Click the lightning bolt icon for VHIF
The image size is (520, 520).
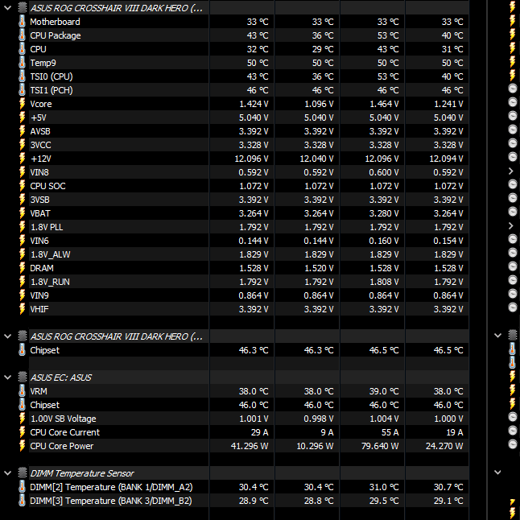tap(22, 309)
